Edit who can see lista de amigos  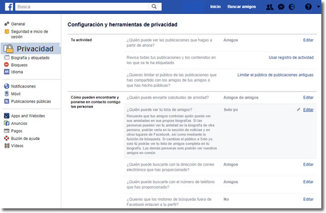pos(308,110)
